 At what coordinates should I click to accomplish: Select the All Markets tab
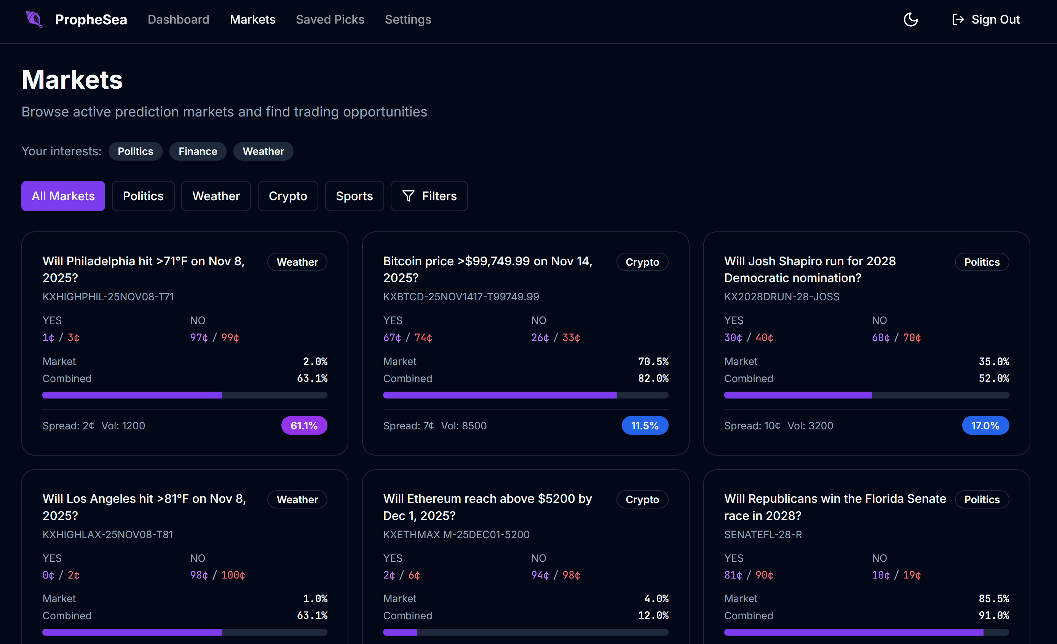63,196
